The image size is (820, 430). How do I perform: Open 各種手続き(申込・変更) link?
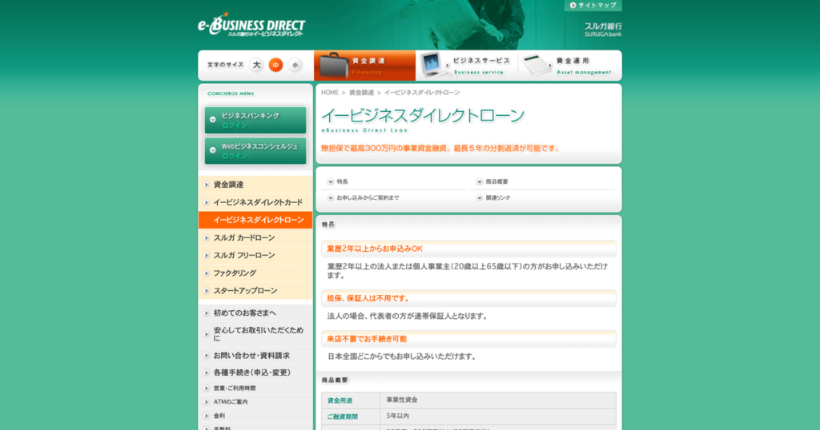click(x=255, y=372)
